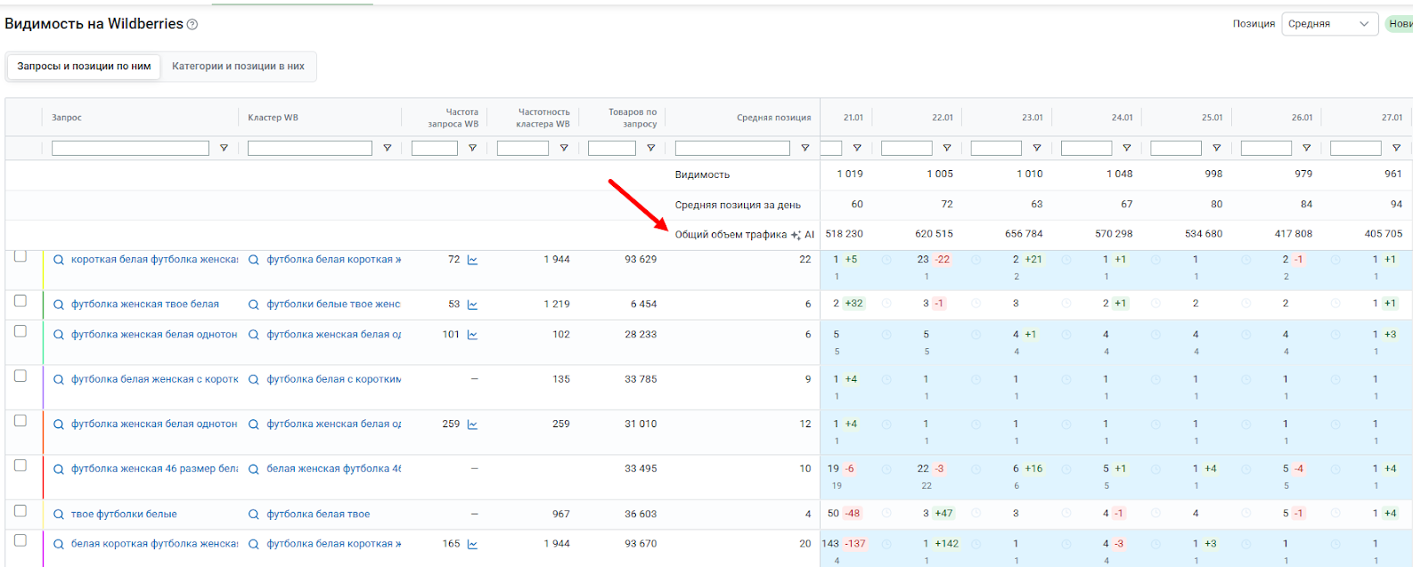Open the 'футболка белая твое' cluster link
The image size is (1413, 567).
tap(318, 514)
